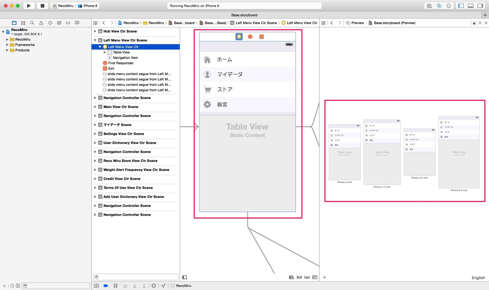
Task: Open the Report navigator
Action: pos(77,23)
